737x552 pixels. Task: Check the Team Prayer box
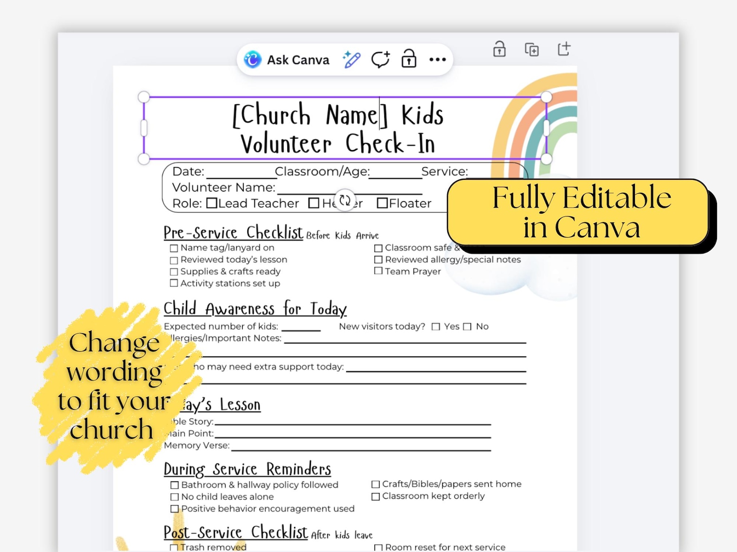click(x=379, y=271)
